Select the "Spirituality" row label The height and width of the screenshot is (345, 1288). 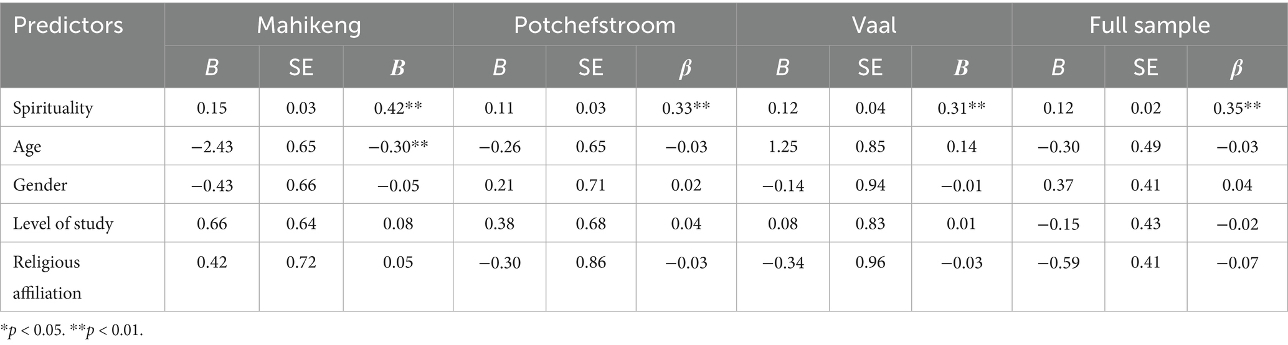click(x=53, y=108)
